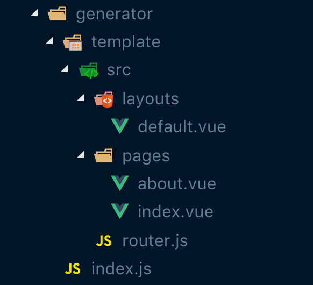Click the green src folder icon
The width and height of the screenshot is (313, 285).
click(x=89, y=70)
